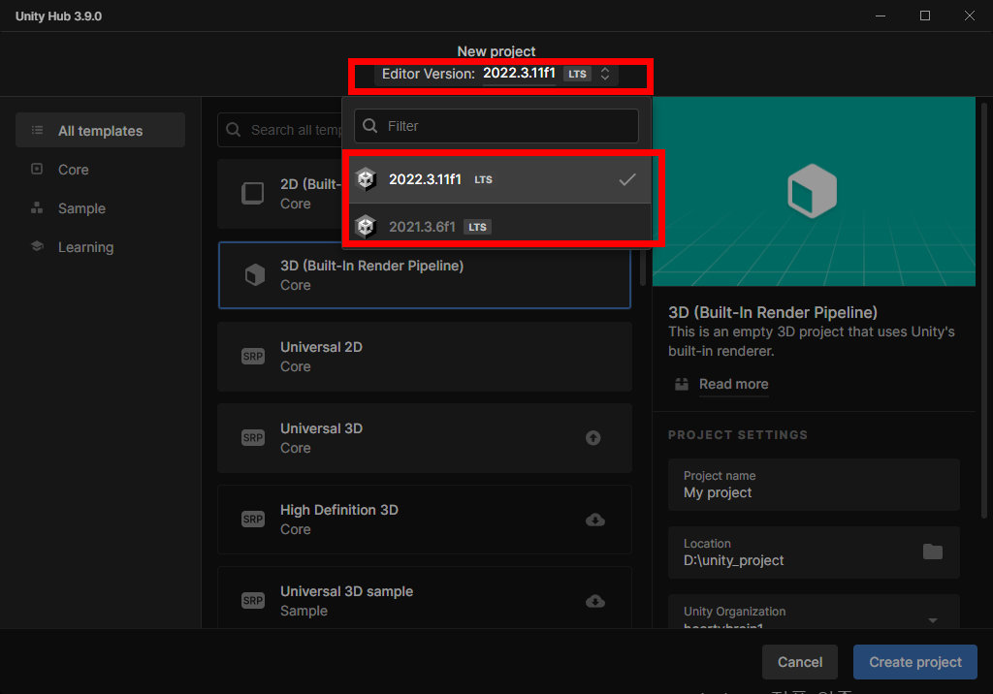Image resolution: width=993 pixels, height=694 pixels.
Task: Select the All templates category
Action: pyautogui.click(x=100, y=131)
